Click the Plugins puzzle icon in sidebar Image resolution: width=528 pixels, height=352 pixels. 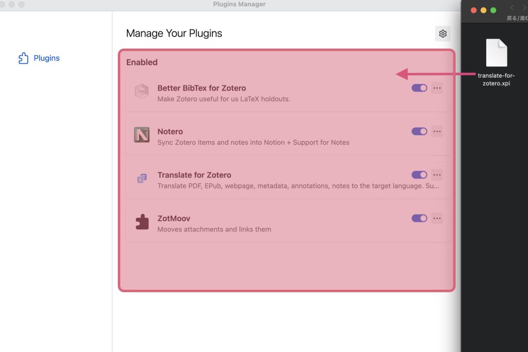tap(23, 58)
